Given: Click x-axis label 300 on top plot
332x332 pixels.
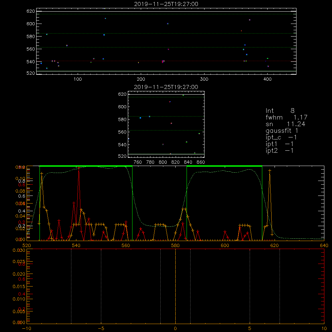Looking at the screenshot, I should pos(204,79).
